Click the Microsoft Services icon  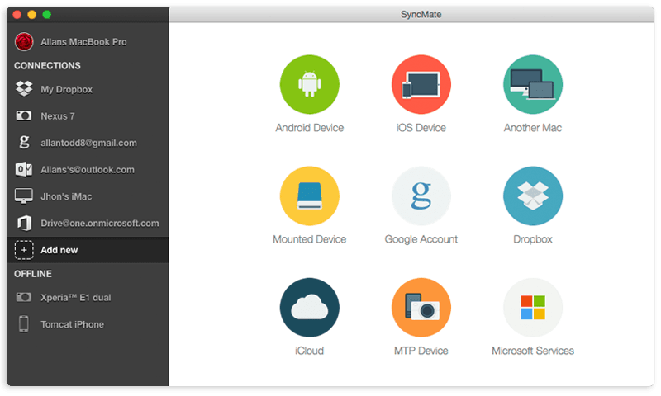click(532, 307)
